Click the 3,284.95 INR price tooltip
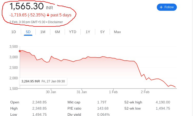This screenshot has width=193, height=116. (43, 81)
